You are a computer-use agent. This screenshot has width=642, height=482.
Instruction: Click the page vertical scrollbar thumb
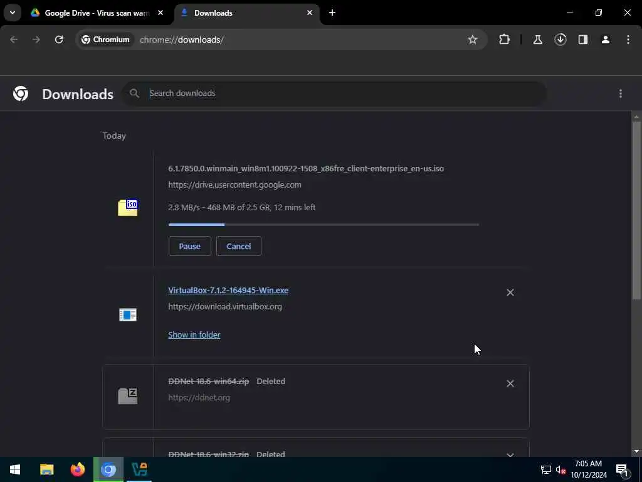click(636, 211)
